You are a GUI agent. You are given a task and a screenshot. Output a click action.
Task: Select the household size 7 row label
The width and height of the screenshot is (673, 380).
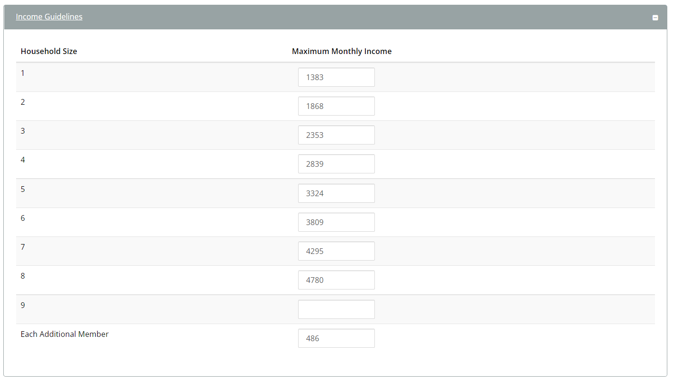pyautogui.click(x=23, y=247)
